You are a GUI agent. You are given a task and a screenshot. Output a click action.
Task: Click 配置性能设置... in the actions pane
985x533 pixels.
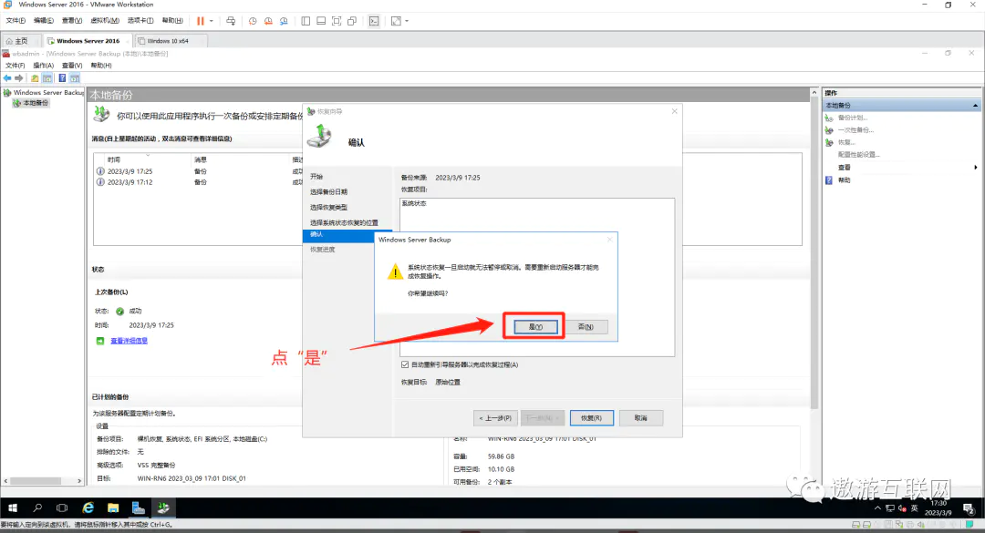click(x=859, y=155)
